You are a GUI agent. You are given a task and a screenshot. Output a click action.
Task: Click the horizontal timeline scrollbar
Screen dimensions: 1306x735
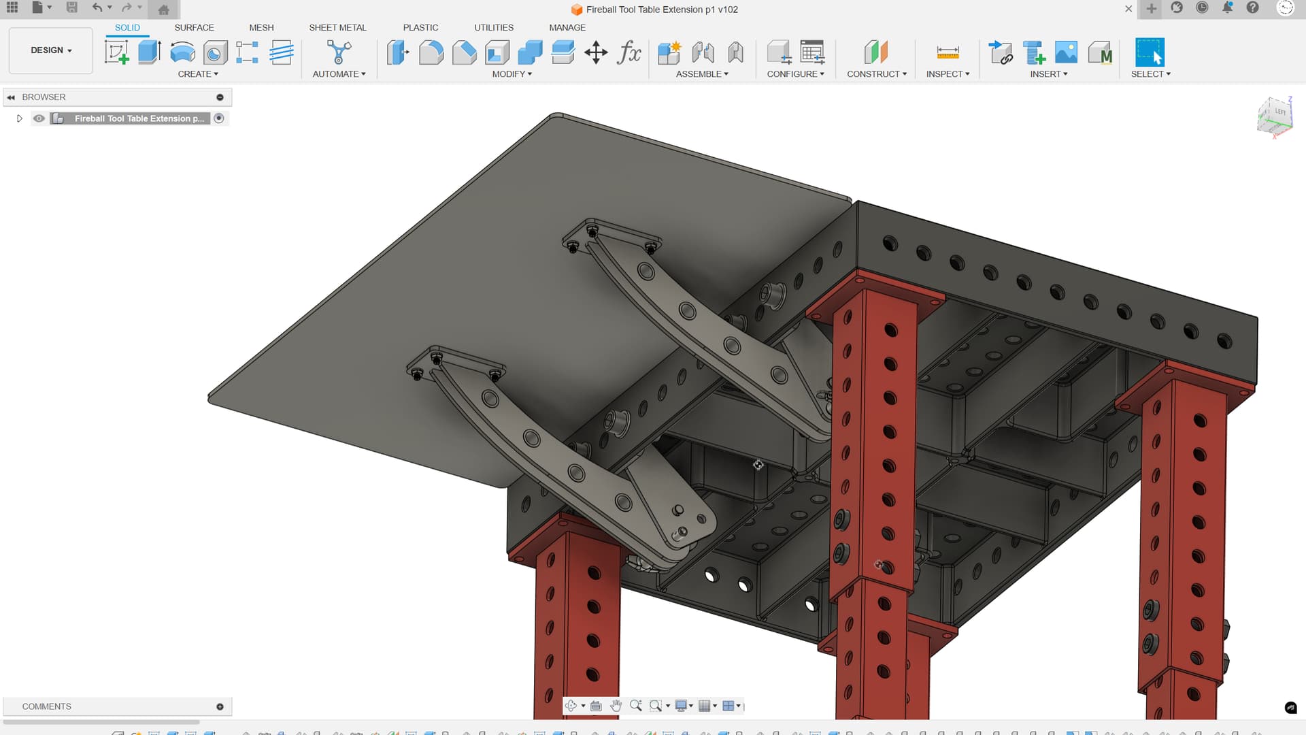[x=101, y=722]
